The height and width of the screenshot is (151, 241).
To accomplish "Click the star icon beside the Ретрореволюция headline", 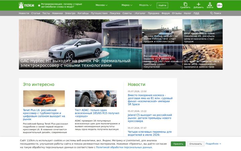I will (39, 5).
